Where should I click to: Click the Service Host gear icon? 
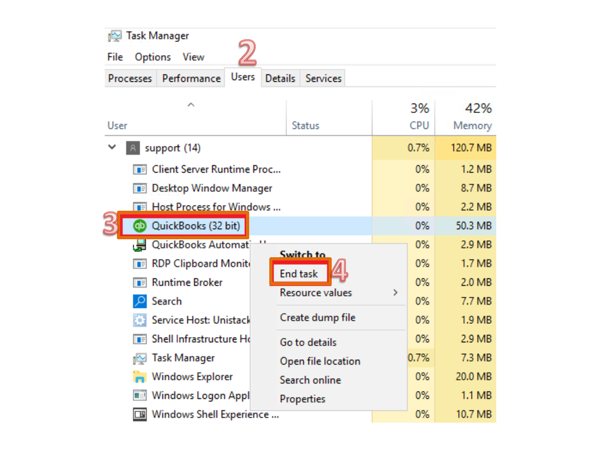click(x=140, y=320)
